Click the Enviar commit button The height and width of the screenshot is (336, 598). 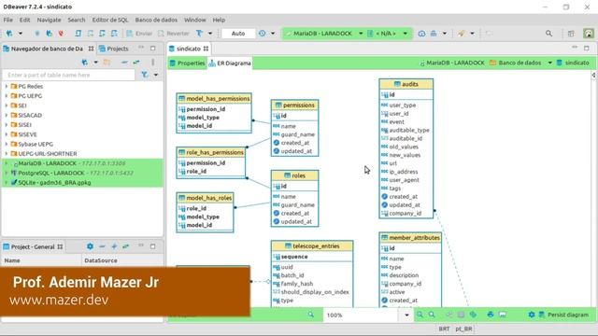pyautogui.click(x=139, y=34)
